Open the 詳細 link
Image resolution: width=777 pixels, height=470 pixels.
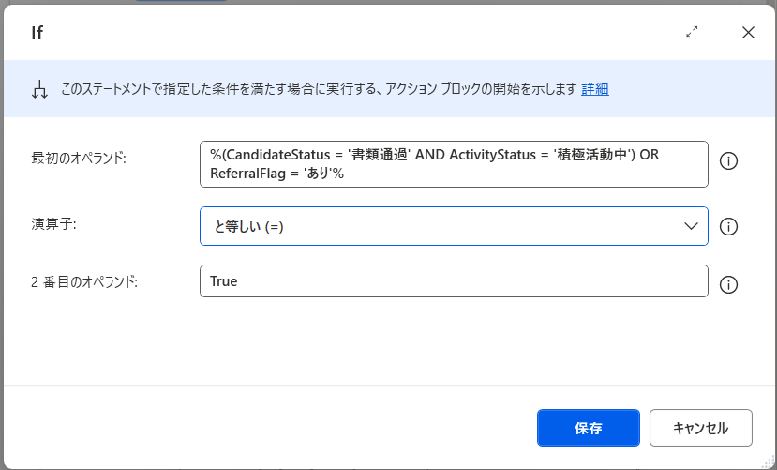[595, 89]
